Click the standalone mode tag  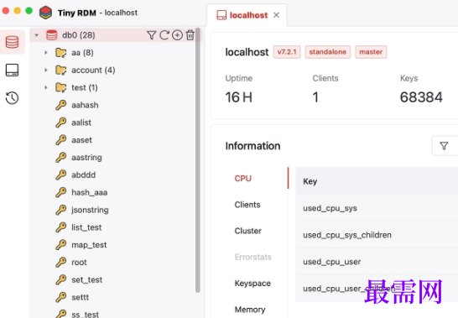click(328, 52)
